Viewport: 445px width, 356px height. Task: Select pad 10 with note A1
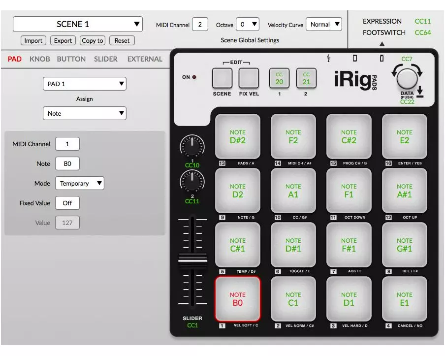tap(293, 190)
